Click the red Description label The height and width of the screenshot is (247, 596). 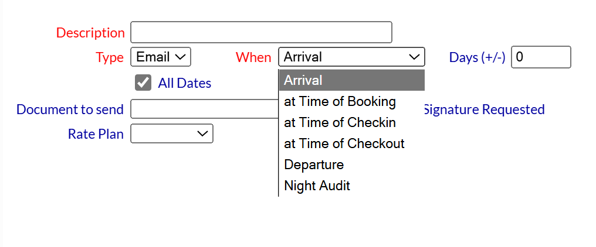click(x=90, y=33)
